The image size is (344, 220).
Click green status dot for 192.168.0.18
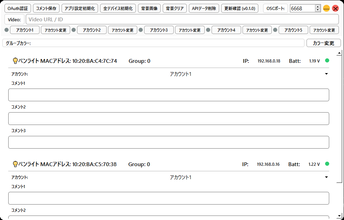pyautogui.click(x=327, y=60)
